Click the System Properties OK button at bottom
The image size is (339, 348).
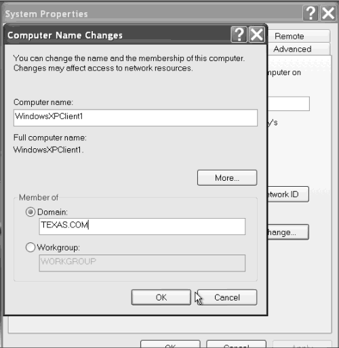[170, 344]
